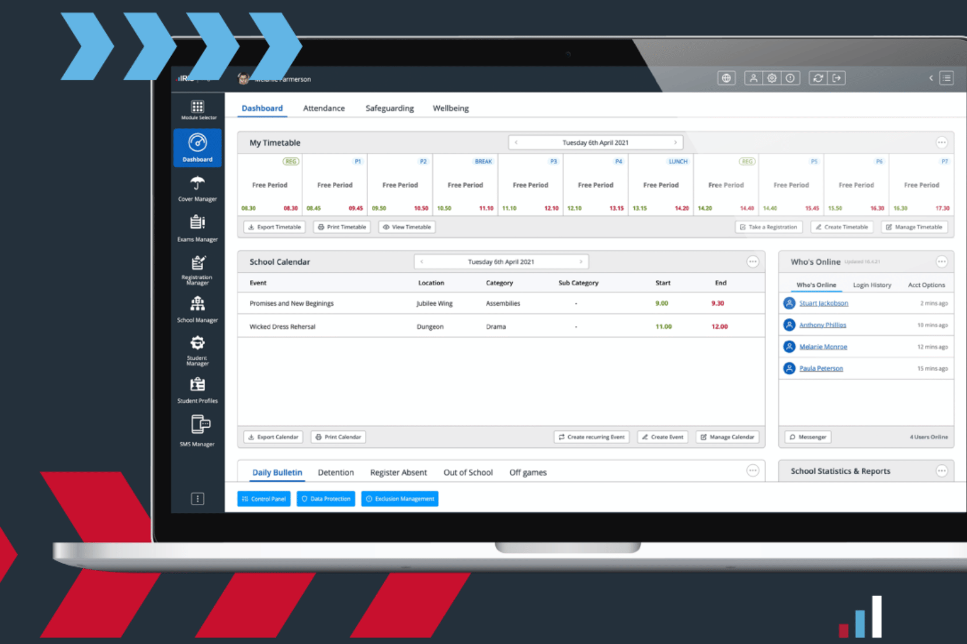
Task: Open Messenger in the Who's Online panel
Action: tap(807, 436)
